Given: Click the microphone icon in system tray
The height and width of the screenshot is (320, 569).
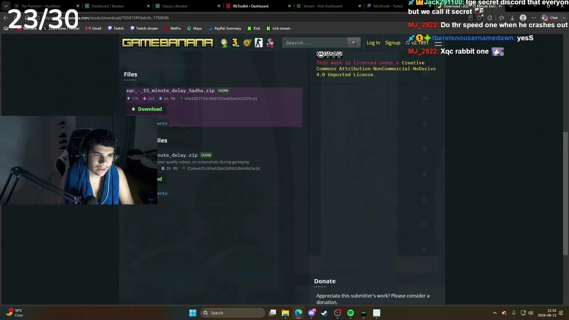Looking at the screenshot, I should pyautogui.click(x=514, y=313).
